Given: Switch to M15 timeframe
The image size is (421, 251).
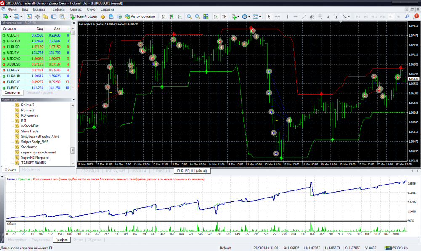Looking at the screenshot, I should [x=374, y=17].
